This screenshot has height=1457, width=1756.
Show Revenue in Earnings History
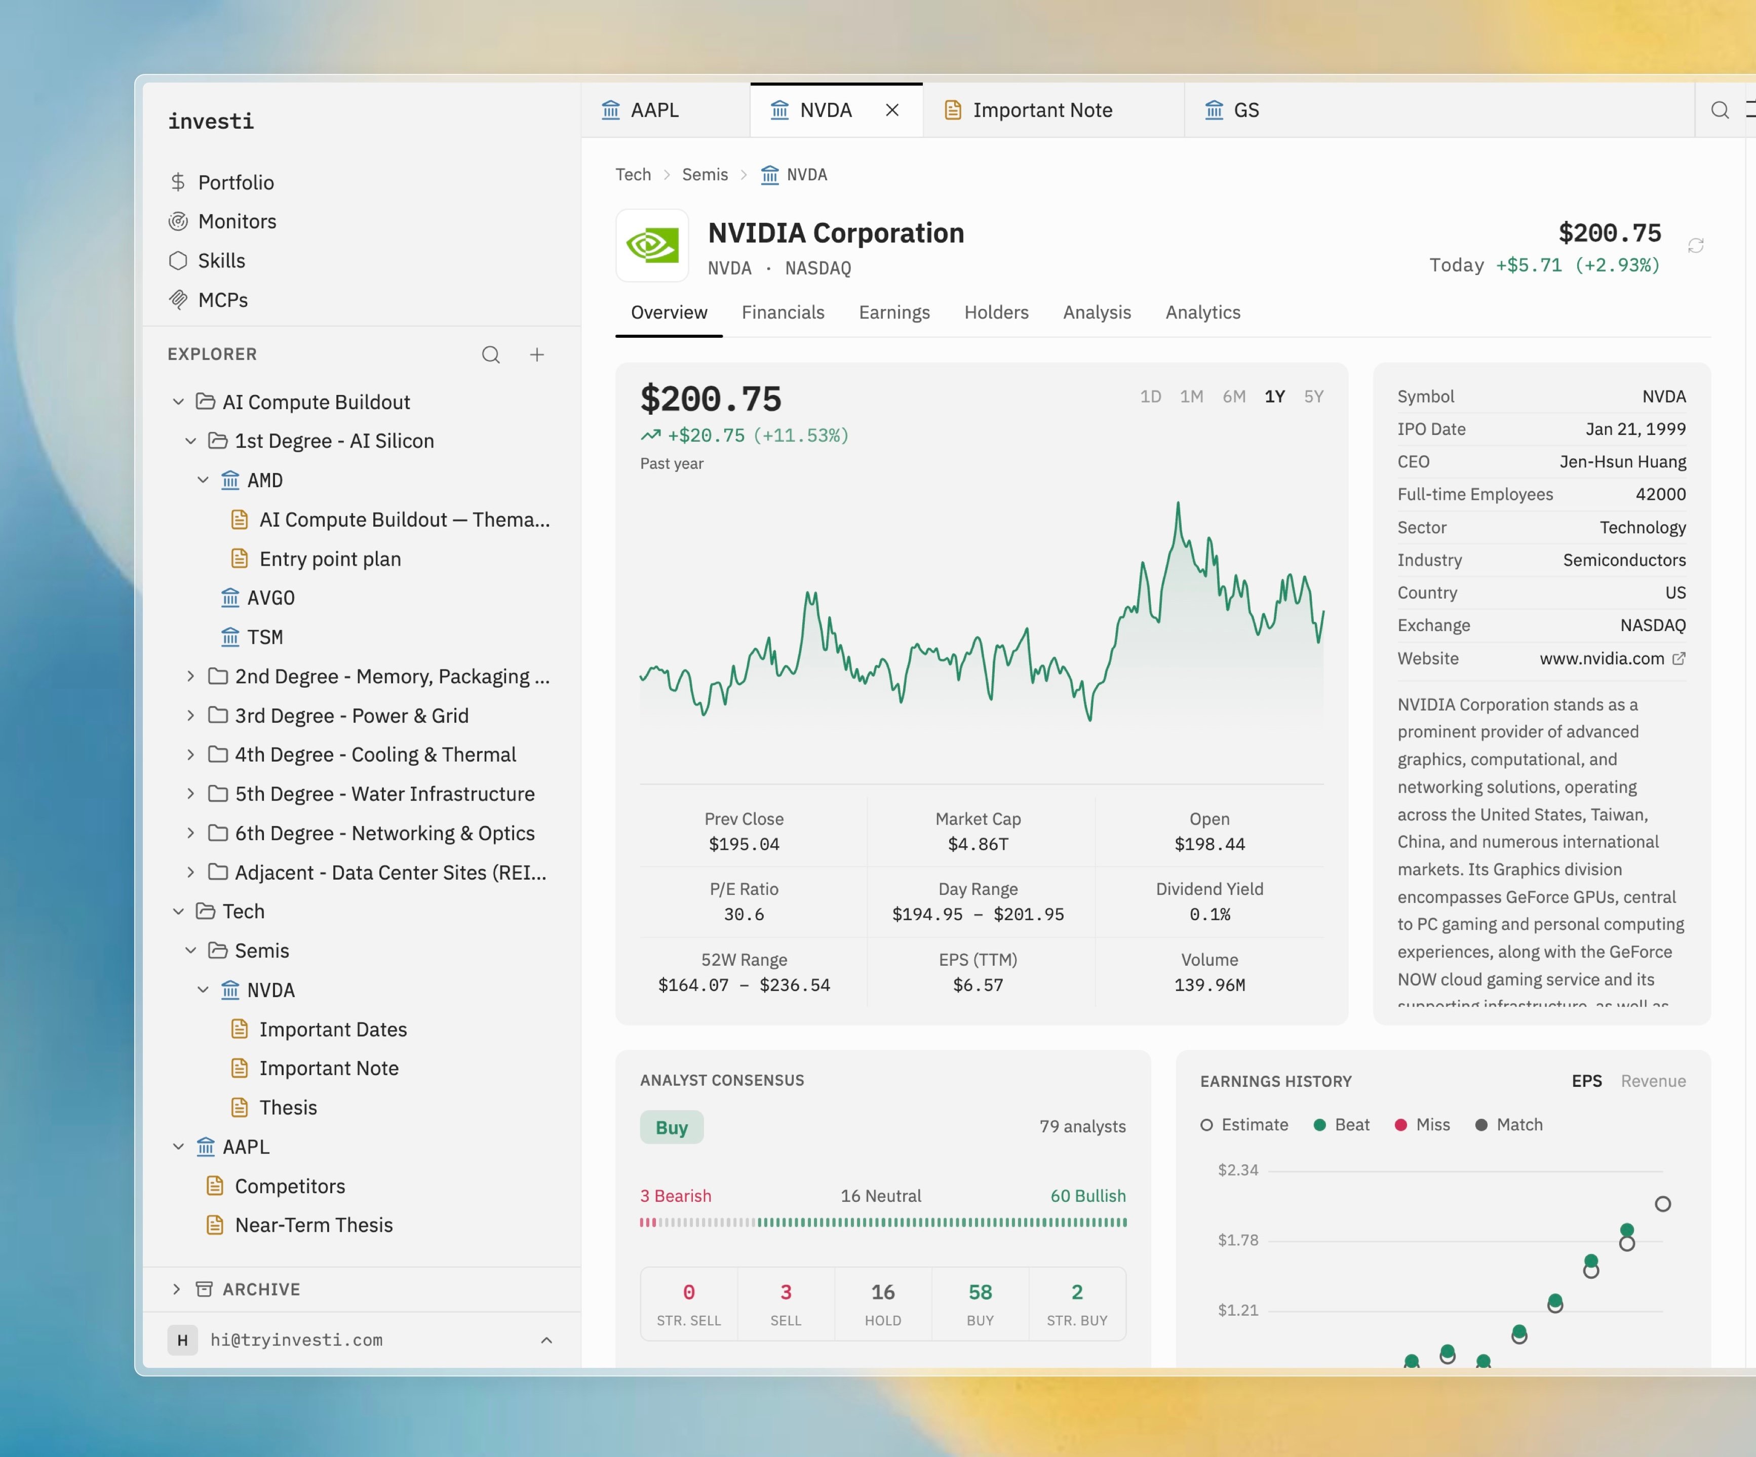pyautogui.click(x=1653, y=1081)
